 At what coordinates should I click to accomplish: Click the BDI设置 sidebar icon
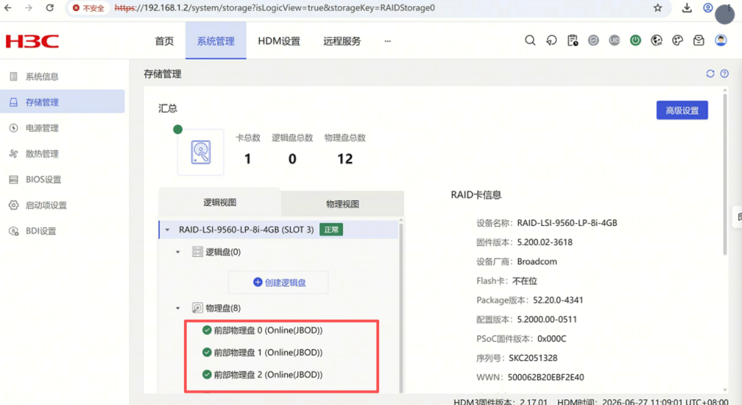14,231
